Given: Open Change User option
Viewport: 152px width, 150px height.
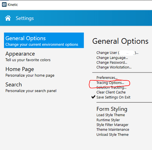Looking at the screenshot, I should pyautogui.click(x=117, y=53).
